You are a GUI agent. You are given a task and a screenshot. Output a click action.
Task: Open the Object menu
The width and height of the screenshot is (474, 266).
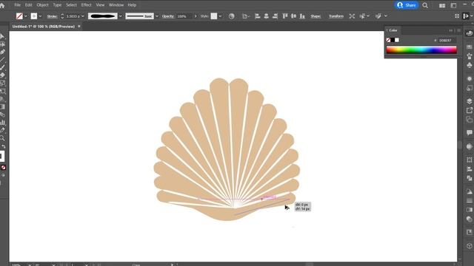click(42, 5)
